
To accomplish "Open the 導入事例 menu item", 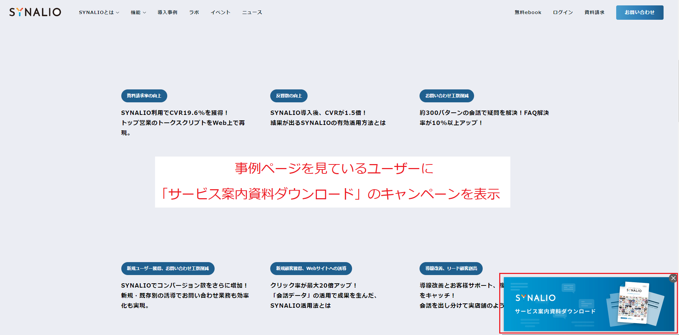I will point(167,13).
